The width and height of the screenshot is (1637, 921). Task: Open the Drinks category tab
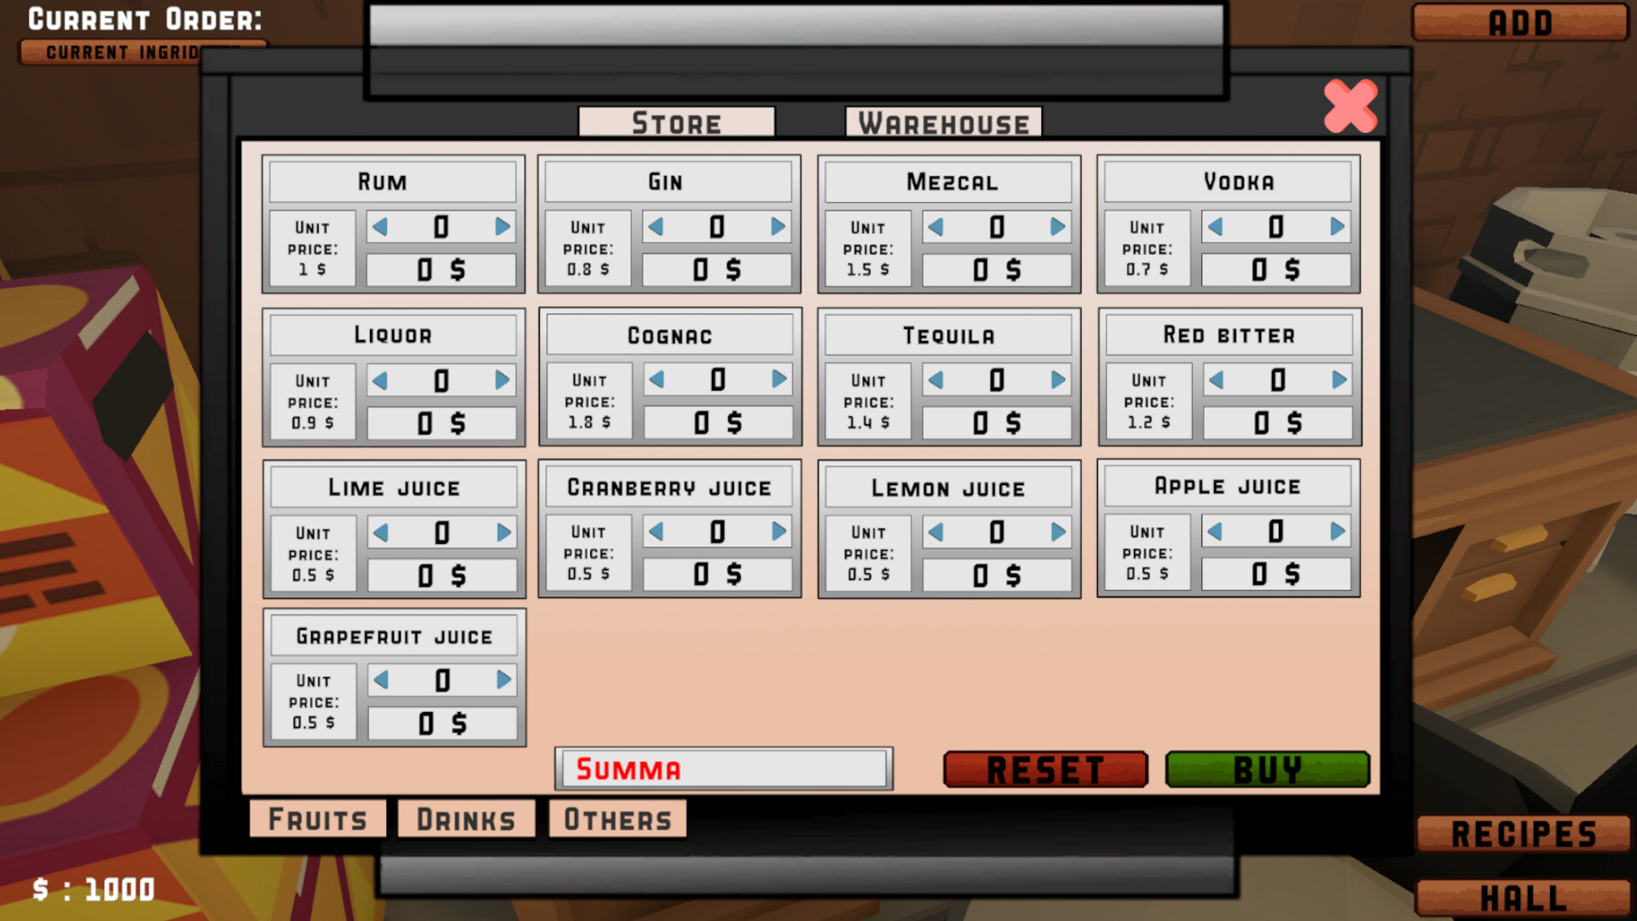tap(466, 818)
